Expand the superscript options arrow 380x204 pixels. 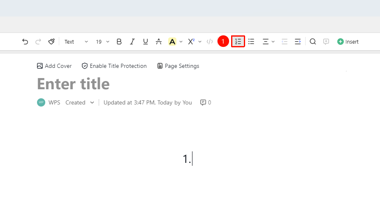pyautogui.click(x=200, y=42)
